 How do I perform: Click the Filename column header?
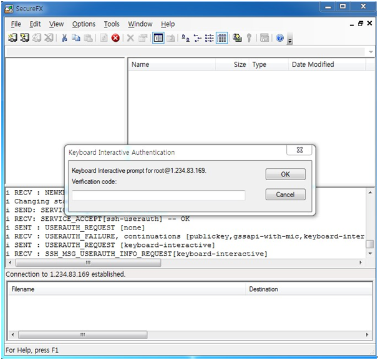[x=127, y=289]
